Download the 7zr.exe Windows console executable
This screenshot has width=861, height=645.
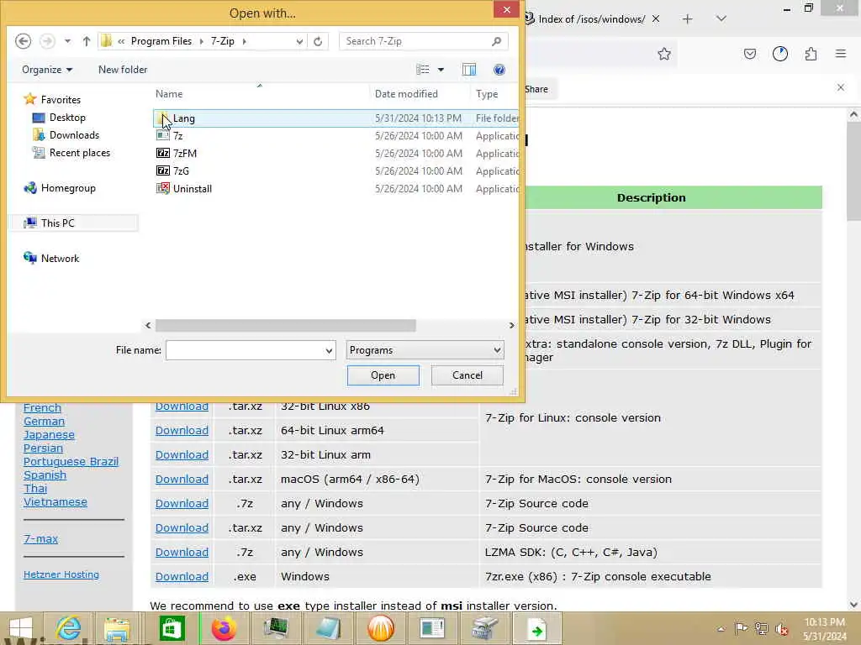(x=182, y=577)
